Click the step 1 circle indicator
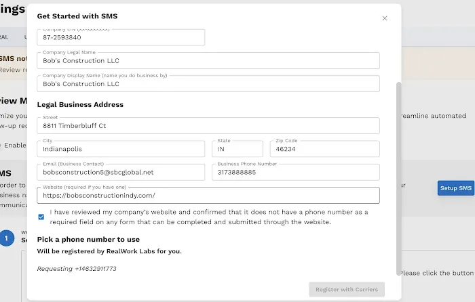Screen dimensions: 475x302 [x=7, y=238]
